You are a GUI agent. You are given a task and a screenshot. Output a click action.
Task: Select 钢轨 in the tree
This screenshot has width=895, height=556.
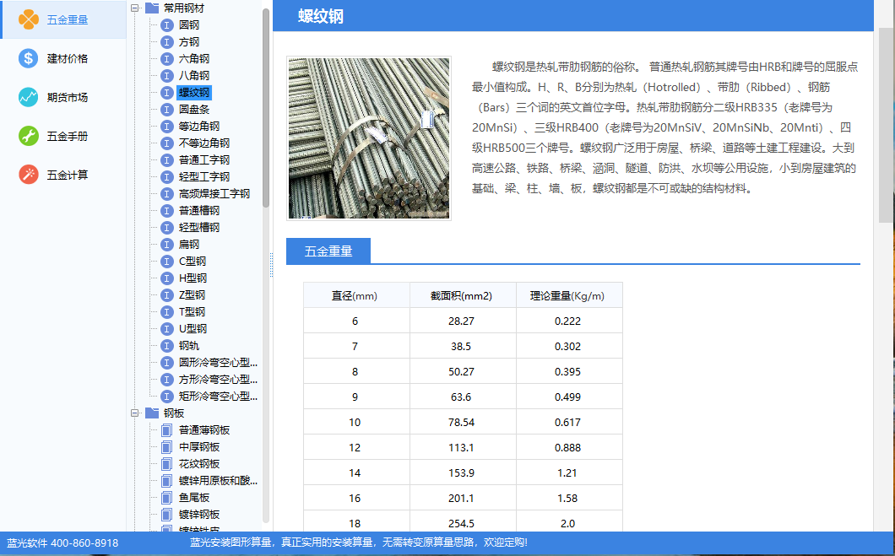(x=189, y=346)
